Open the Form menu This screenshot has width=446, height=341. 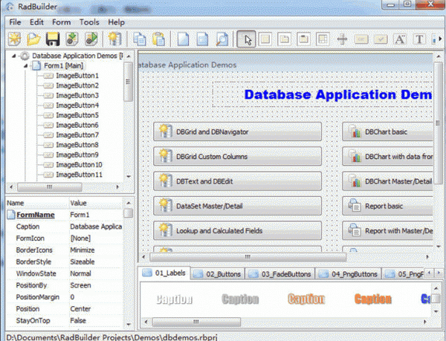[61, 22]
